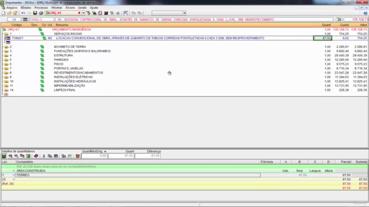Click the Código column header

pos(17,25)
